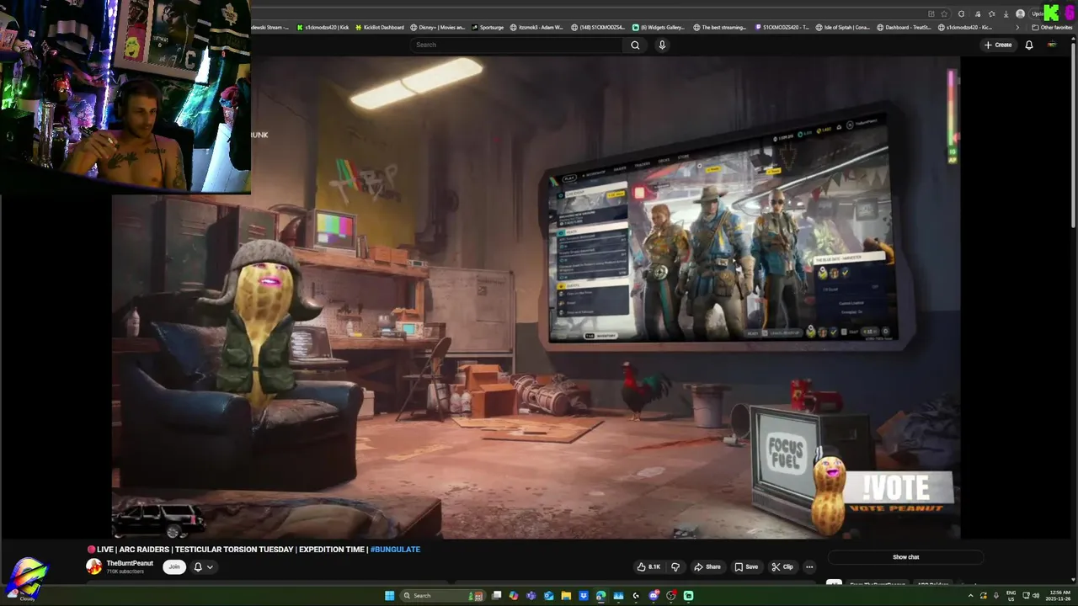The height and width of the screenshot is (606, 1078).
Task: Open Task View on taskbar
Action: (x=497, y=596)
